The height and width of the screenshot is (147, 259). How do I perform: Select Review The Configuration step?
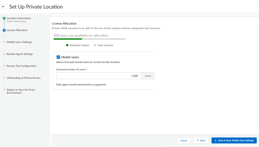point(21,66)
